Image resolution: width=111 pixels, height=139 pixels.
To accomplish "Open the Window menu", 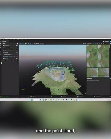I will (22, 40).
